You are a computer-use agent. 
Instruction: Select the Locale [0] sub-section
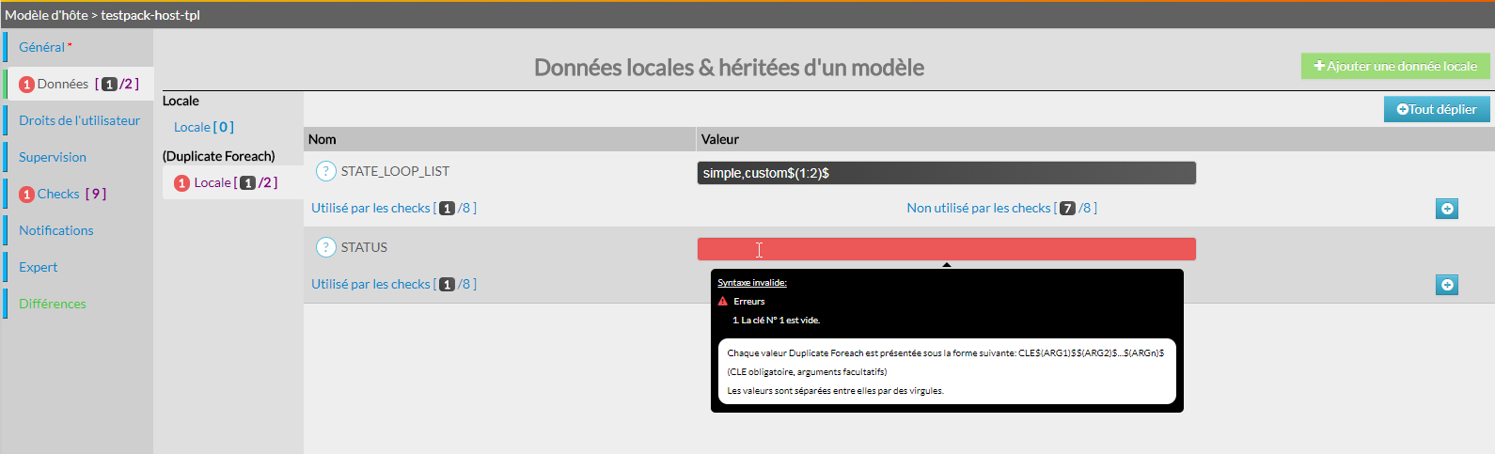click(203, 127)
